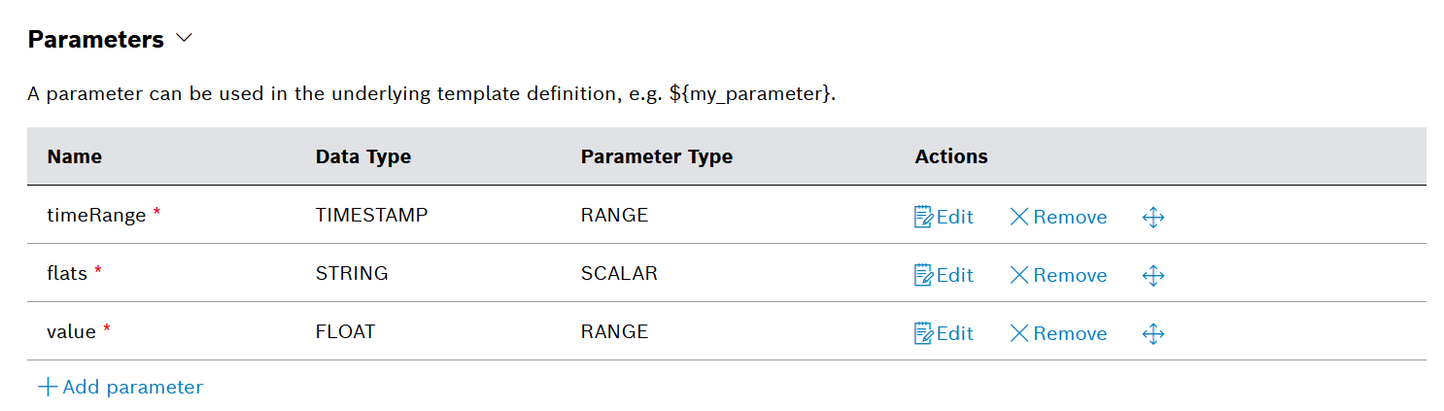Click the Remove X icon for flats

point(1019,275)
